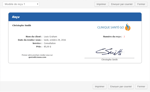Click the bold Christophe Smith name at top
The width and height of the screenshot is (150, 92).
point(21,25)
